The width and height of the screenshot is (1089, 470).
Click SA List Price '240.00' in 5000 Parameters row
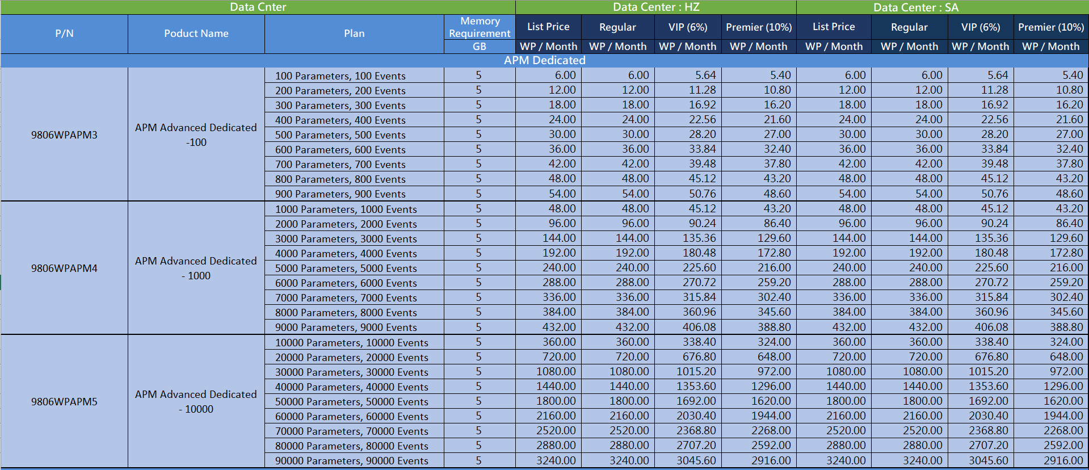tap(834, 267)
